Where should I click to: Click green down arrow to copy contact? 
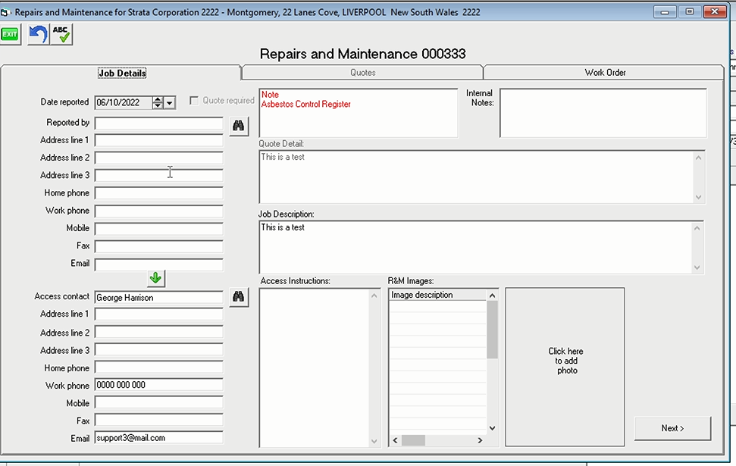click(155, 278)
